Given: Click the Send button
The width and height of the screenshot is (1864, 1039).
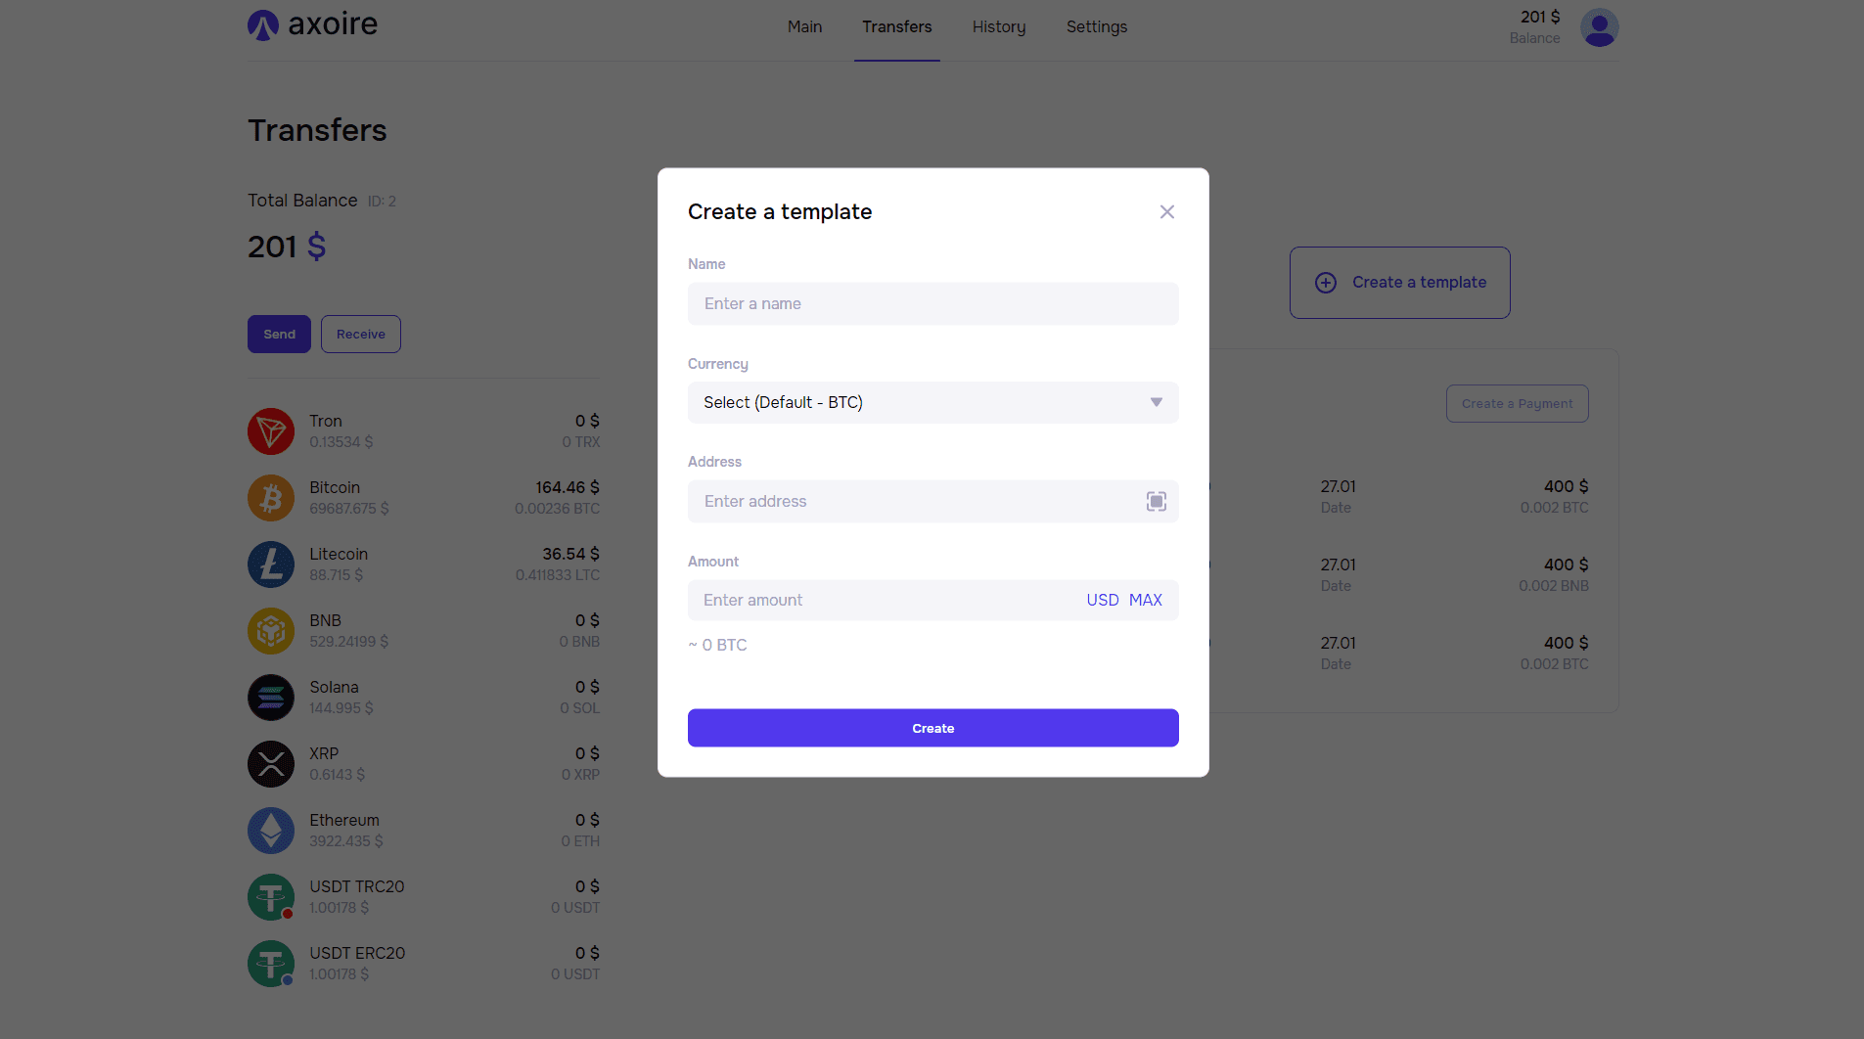Looking at the screenshot, I should coord(279,335).
